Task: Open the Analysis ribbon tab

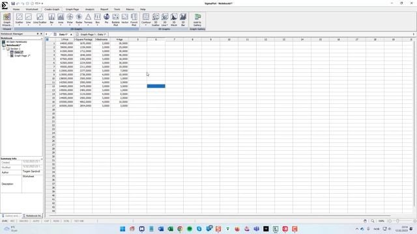Action: [x=90, y=9]
